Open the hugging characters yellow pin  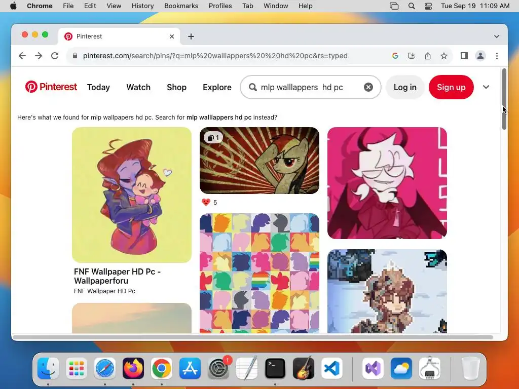point(131,195)
